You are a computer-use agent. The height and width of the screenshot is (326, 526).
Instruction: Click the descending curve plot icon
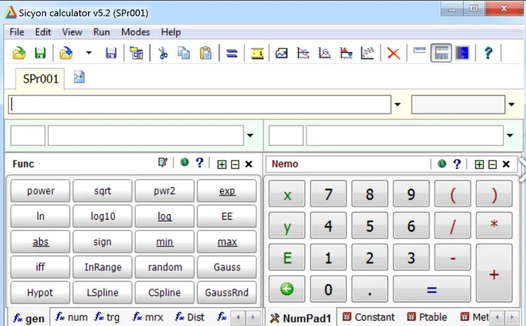click(x=303, y=53)
